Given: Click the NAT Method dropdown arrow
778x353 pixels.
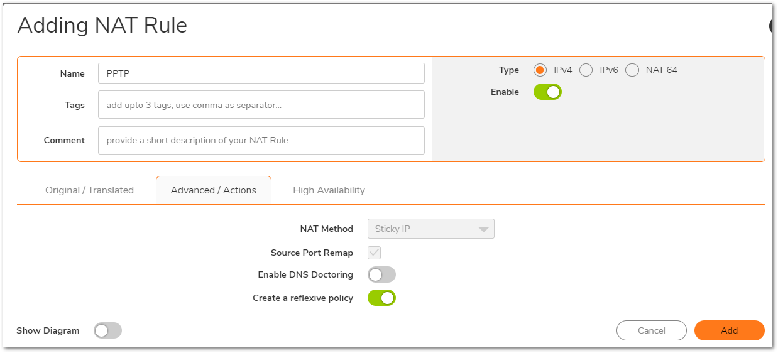Looking at the screenshot, I should click(483, 229).
